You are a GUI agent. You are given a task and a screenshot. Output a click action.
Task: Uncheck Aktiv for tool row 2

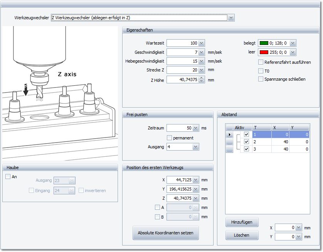tap(247, 142)
